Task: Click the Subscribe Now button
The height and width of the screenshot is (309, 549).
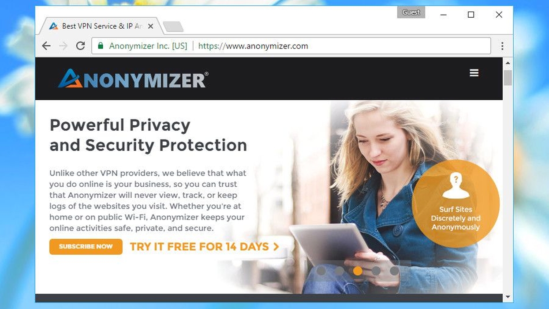Action: coord(86,246)
